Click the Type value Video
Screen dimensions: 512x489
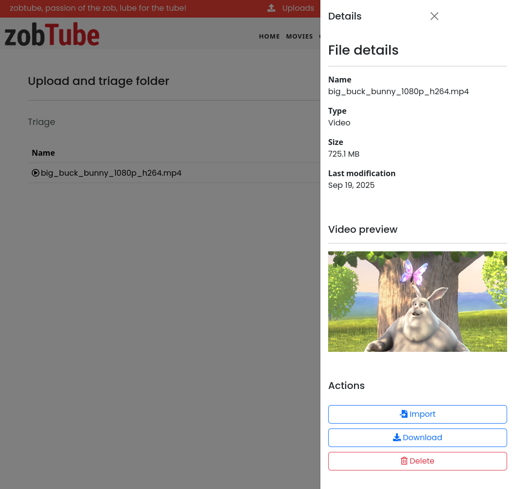coord(339,122)
